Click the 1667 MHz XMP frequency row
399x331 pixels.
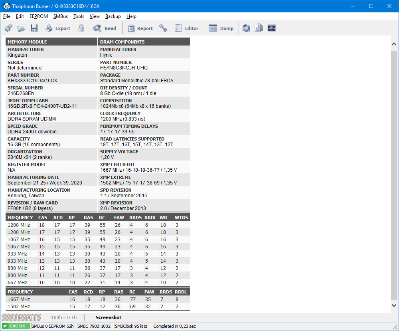98,299
